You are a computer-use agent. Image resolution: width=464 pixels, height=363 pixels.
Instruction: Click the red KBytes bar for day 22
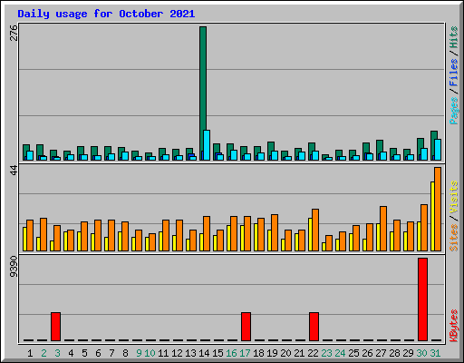tap(314, 327)
